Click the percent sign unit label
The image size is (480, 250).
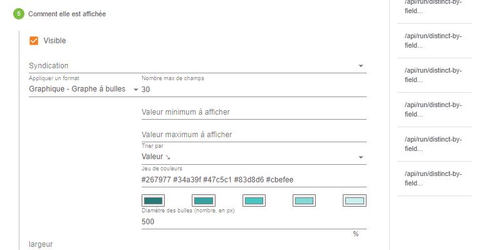coord(355,234)
